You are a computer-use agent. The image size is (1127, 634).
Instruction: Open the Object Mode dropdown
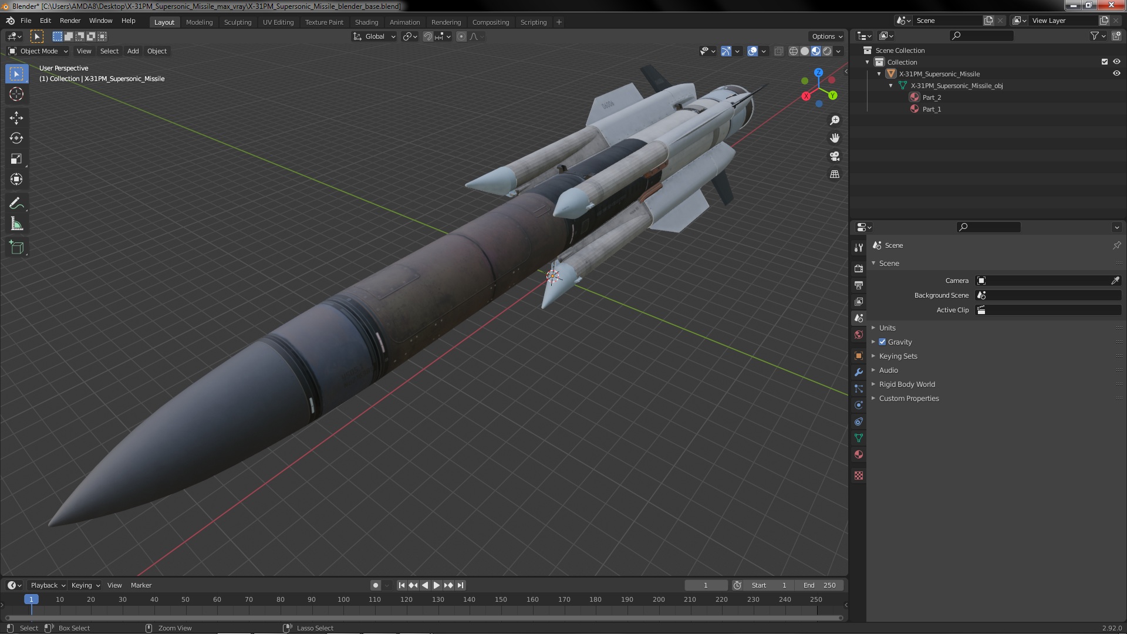[x=39, y=51]
